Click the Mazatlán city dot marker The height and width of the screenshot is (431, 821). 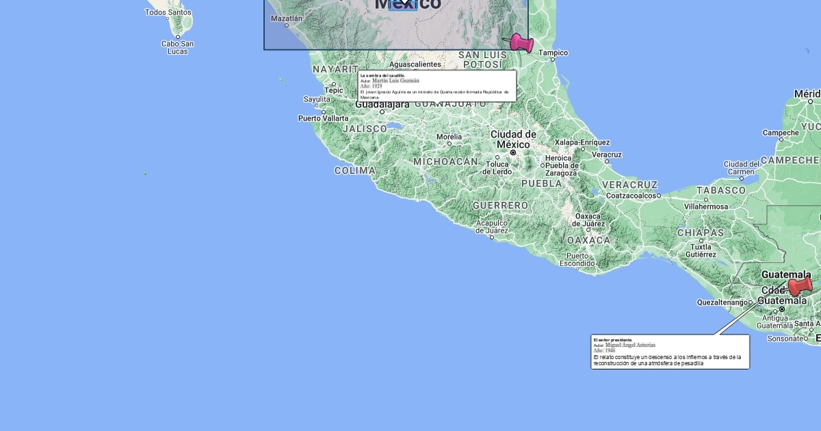point(287,25)
